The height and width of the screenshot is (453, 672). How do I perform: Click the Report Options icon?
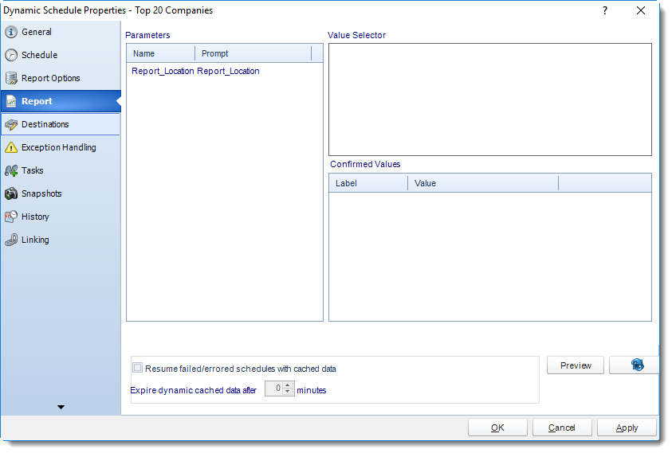pyautogui.click(x=11, y=78)
